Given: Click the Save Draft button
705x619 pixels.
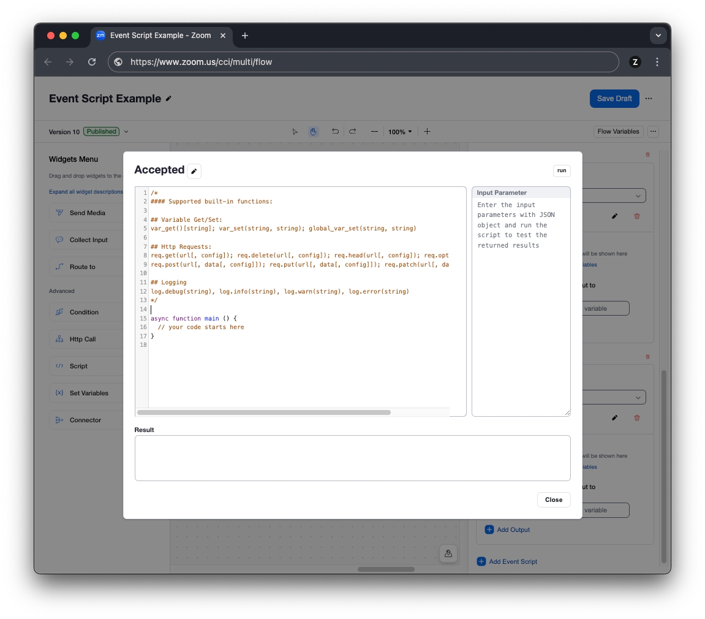Looking at the screenshot, I should [614, 98].
